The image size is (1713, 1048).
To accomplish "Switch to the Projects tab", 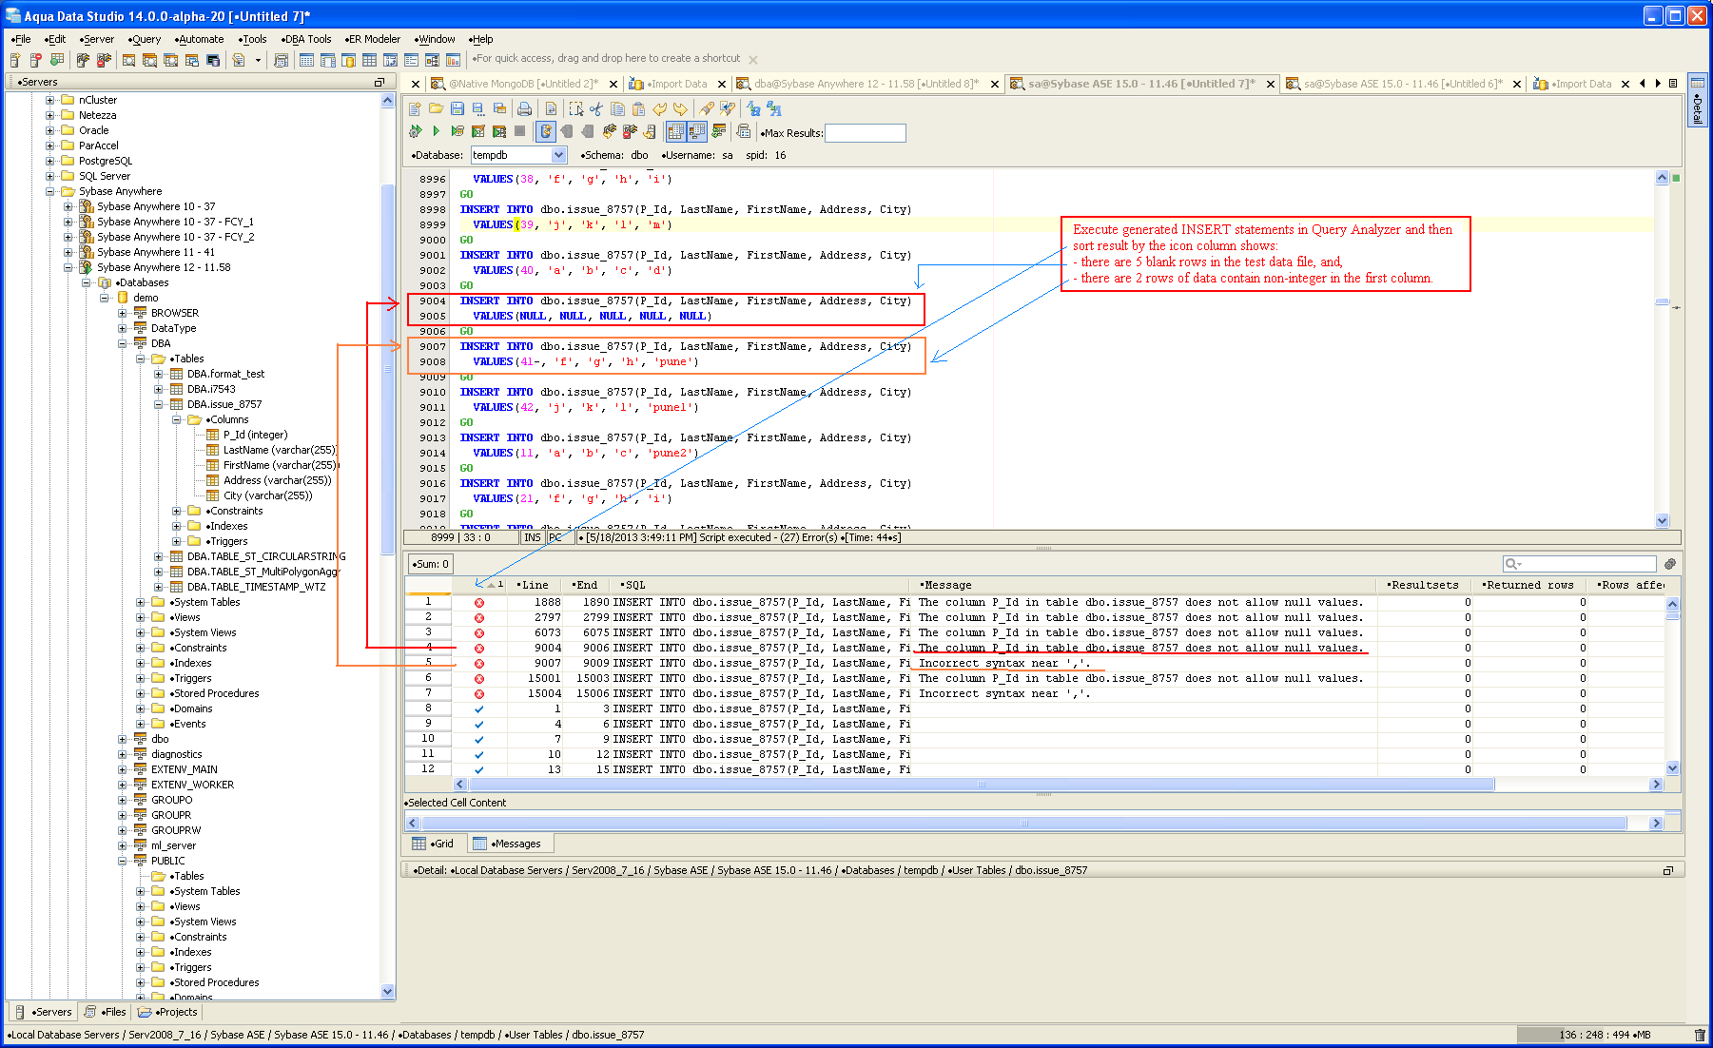I will click(x=168, y=1012).
